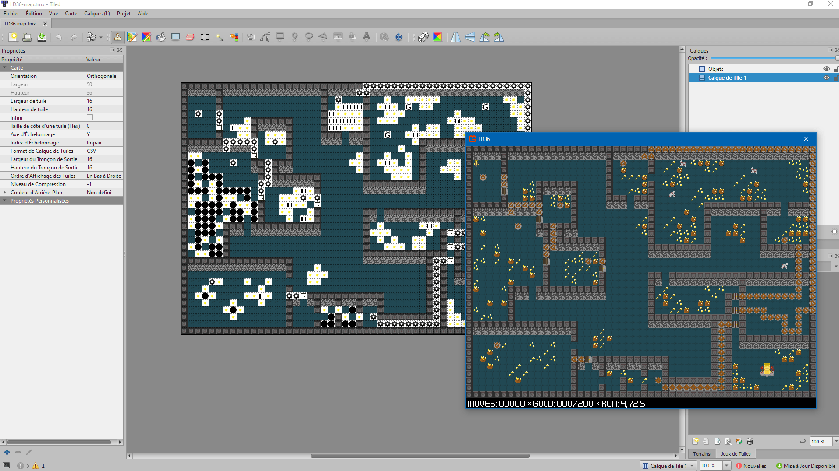
Task: Enable random mode with the dice icon
Action: point(423,38)
